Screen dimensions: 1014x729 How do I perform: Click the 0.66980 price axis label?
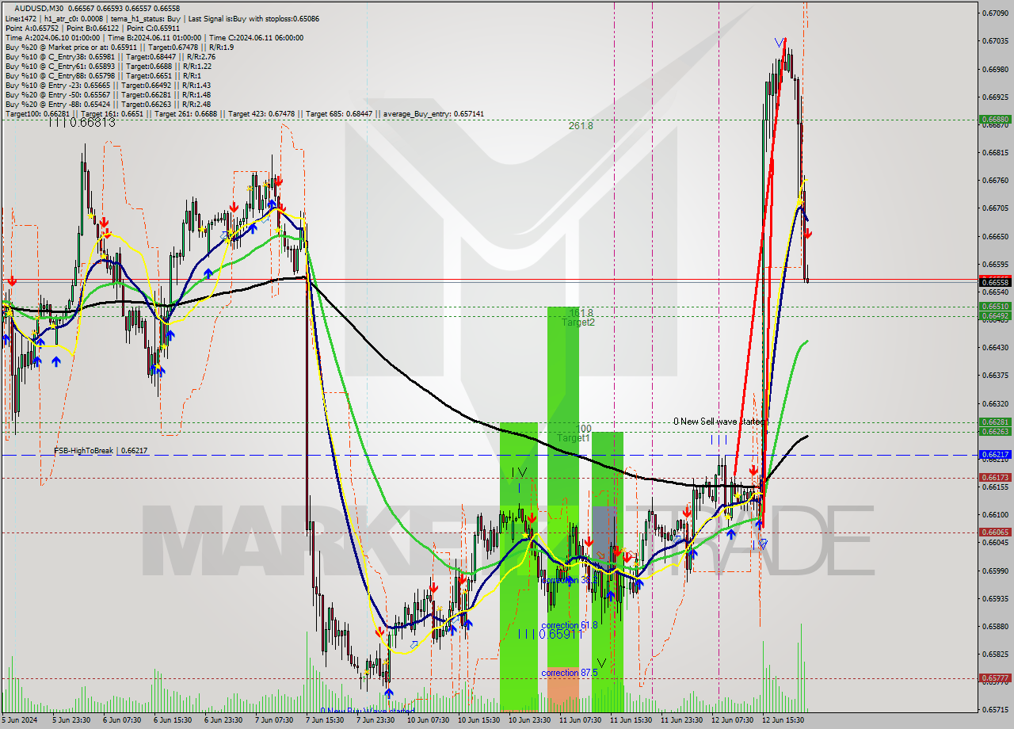pos(994,69)
